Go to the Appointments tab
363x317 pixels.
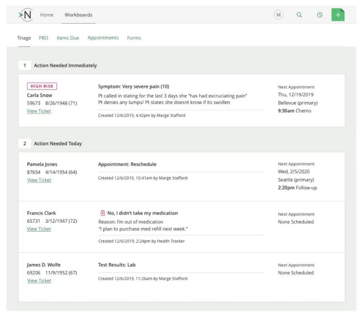click(103, 38)
